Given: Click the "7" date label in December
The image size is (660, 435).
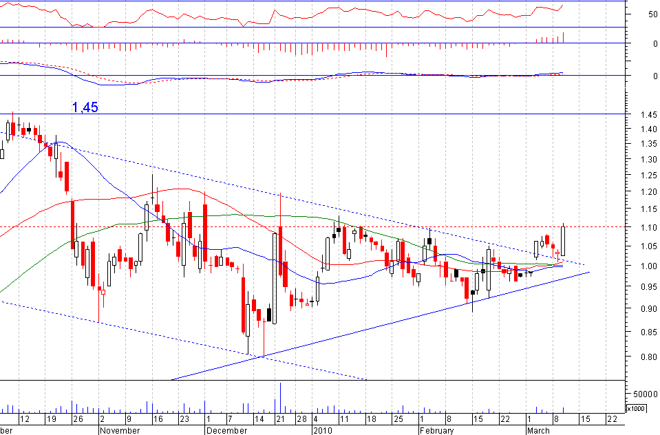Looking at the screenshot, I should (x=230, y=419).
